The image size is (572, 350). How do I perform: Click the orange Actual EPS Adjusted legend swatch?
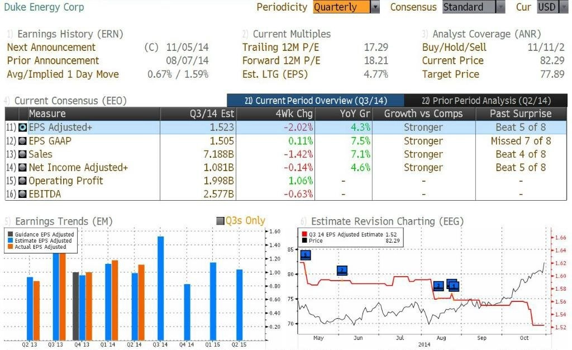(10, 247)
